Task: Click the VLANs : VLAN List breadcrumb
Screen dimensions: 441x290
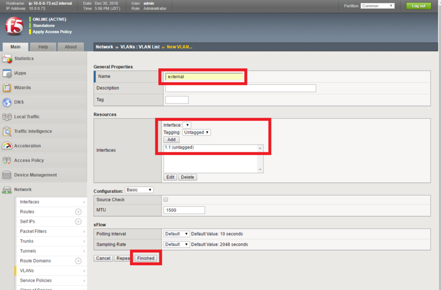Action: pyautogui.click(x=140, y=47)
